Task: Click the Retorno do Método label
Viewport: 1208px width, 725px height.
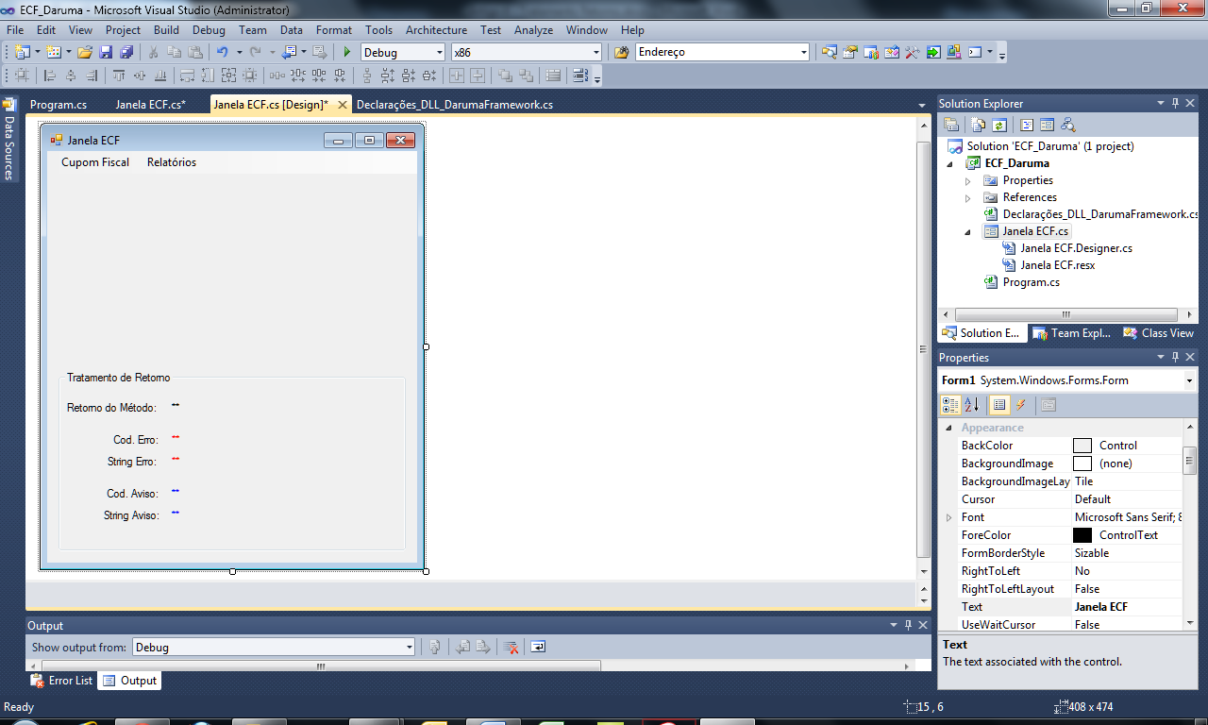Action: tap(111, 408)
